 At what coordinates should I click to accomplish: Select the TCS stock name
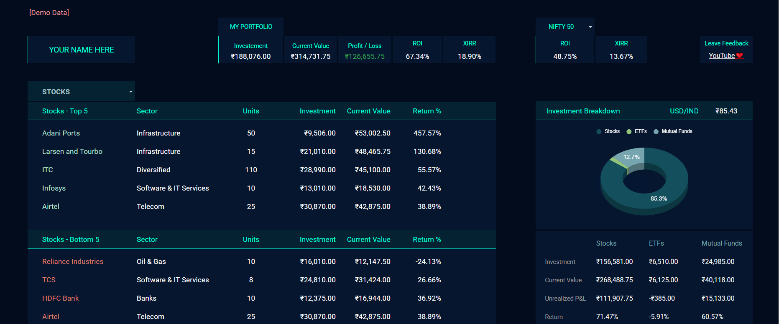tap(49, 280)
